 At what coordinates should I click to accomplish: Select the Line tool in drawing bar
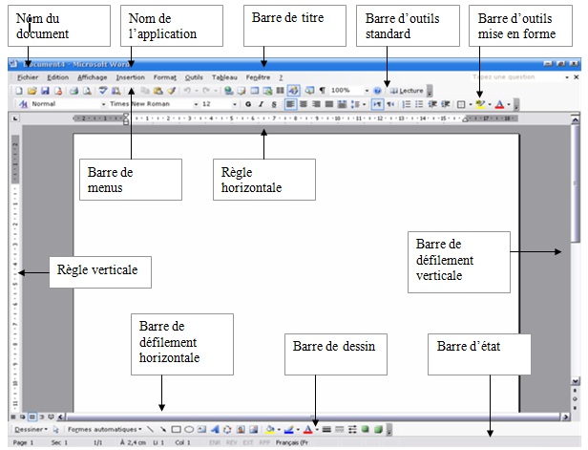151,429
